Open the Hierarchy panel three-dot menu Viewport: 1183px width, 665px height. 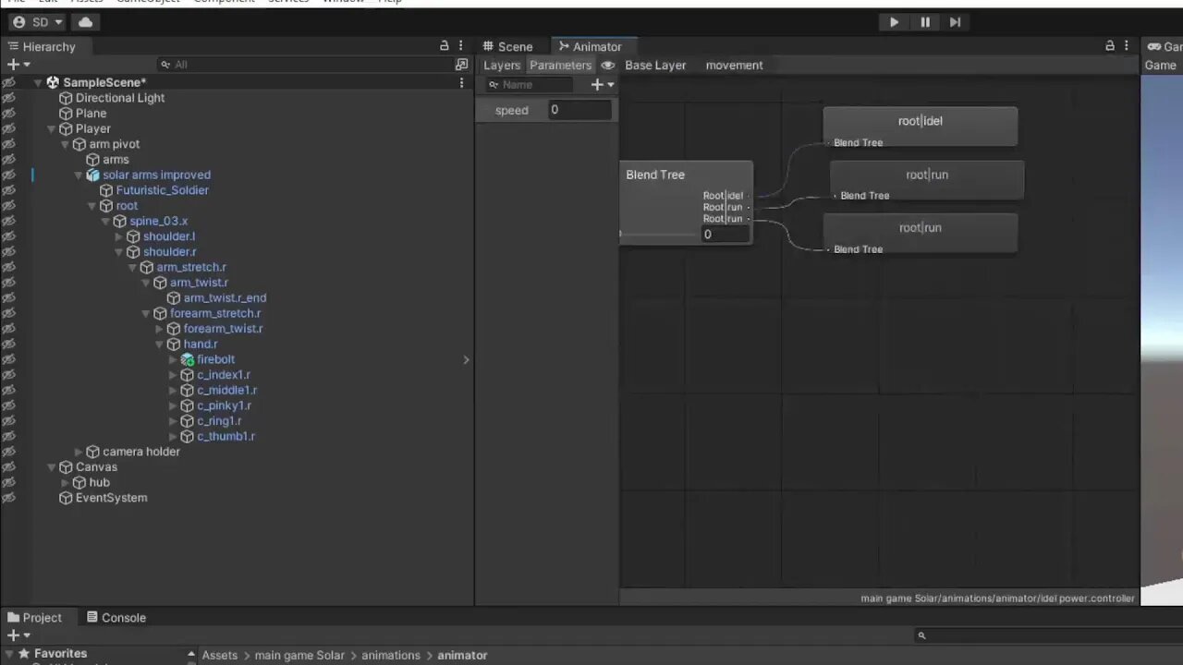tap(461, 46)
